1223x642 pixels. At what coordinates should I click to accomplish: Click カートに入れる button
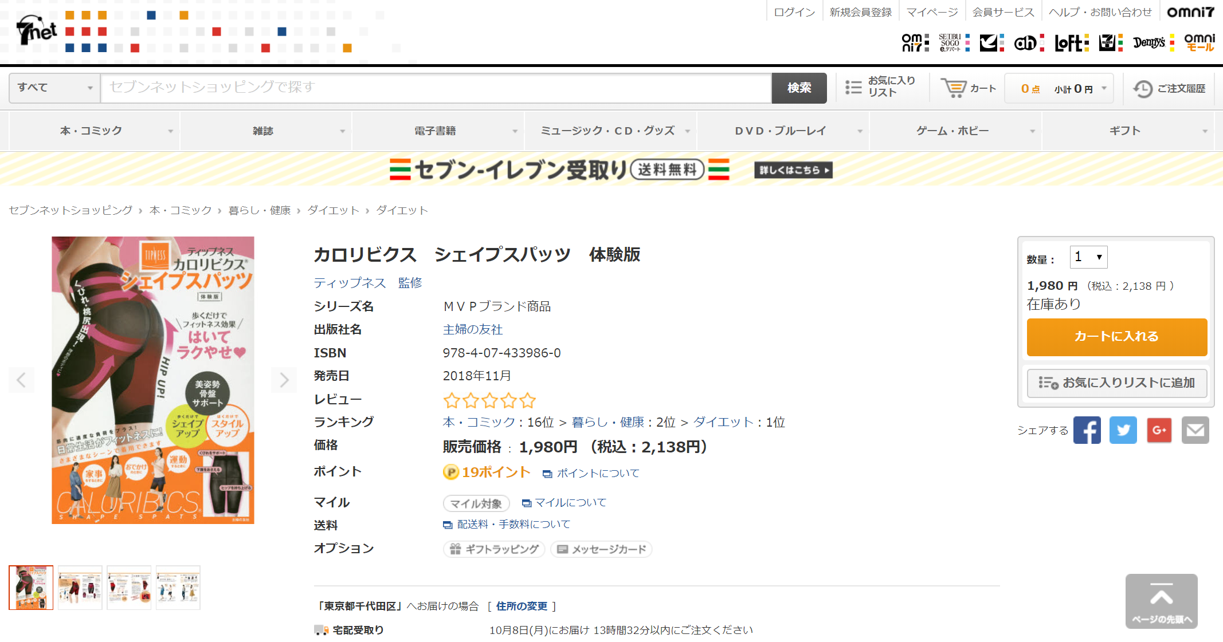point(1117,337)
